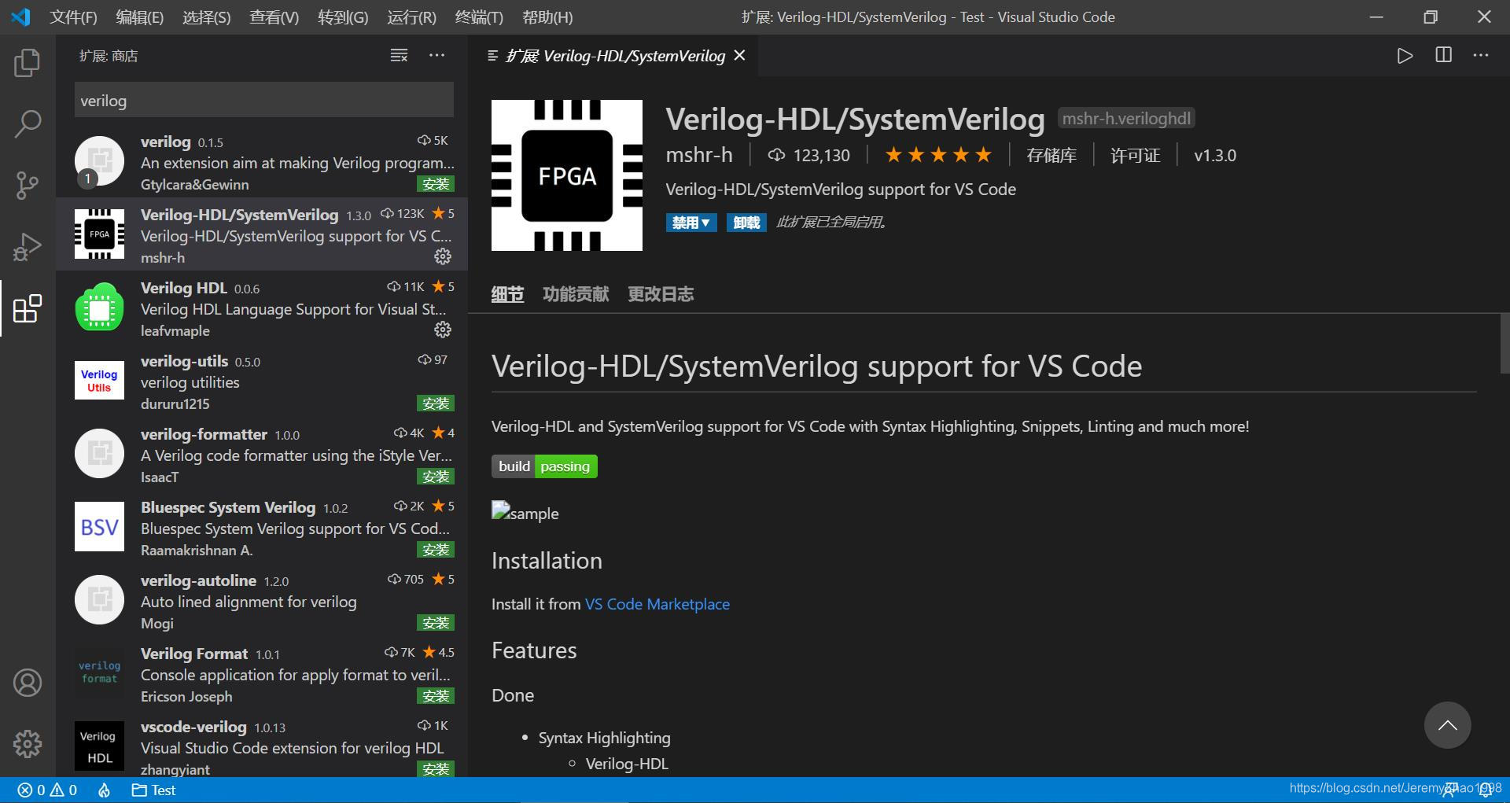Open the Run and Debug view
This screenshot has width=1510, height=803.
[x=28, y=247]
